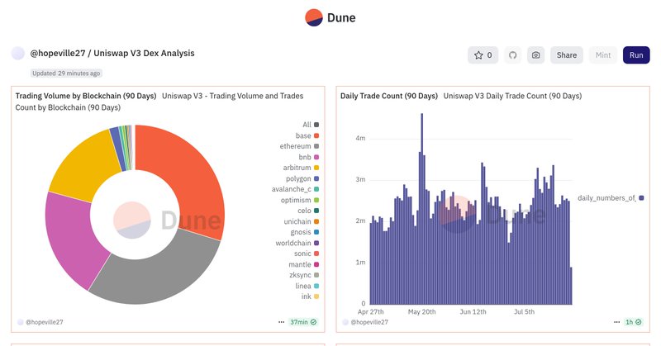Run the dashboard queries
The height and width of the screenshot is (346, 661).
point(636,55)
